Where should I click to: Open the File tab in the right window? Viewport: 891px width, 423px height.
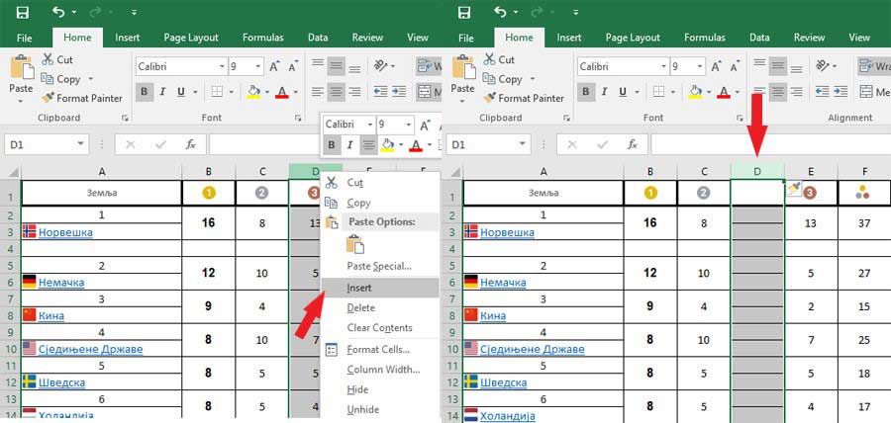[465, 38]
